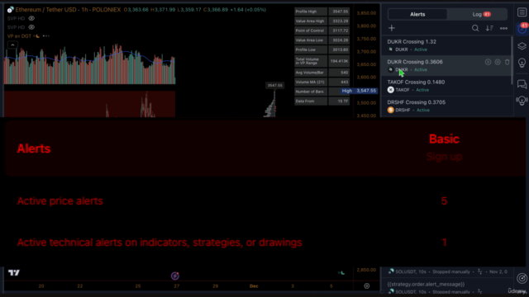Click the 3547.55 profile high chart label
529x297 pixels.
tap(275, 85)
